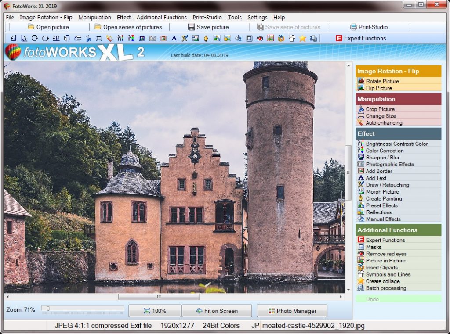The image size is (450, 334).
Task: Click the Photo Manager button
Action: coord(291,311)
